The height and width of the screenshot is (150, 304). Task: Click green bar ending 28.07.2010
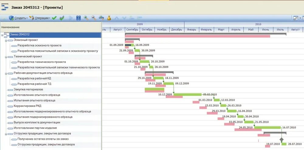(x=284, y=144)
